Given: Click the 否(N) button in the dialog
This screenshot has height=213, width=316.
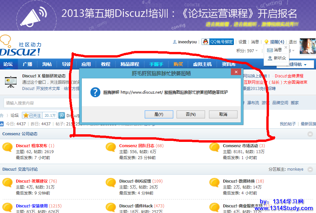Looking at the screenshot, I should (191, 114).
